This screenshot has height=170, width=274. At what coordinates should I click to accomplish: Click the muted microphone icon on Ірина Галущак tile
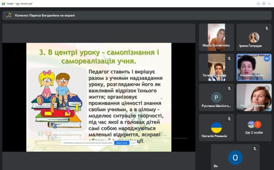(267, 28)
